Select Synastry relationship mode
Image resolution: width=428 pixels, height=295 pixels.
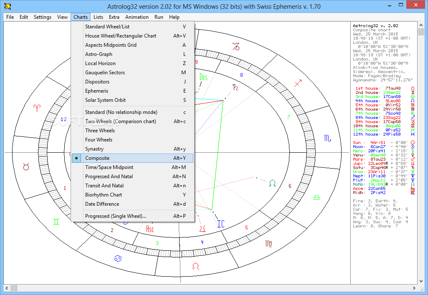(132, 149)
